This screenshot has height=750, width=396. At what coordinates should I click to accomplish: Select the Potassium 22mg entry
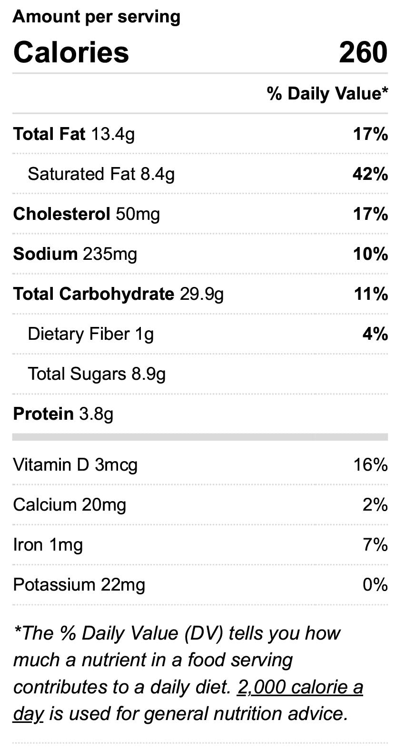(x=79, y=584)
